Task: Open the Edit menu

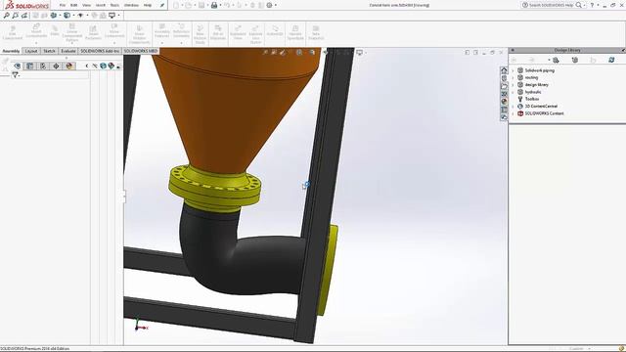Action: click(x=74, y=5)
